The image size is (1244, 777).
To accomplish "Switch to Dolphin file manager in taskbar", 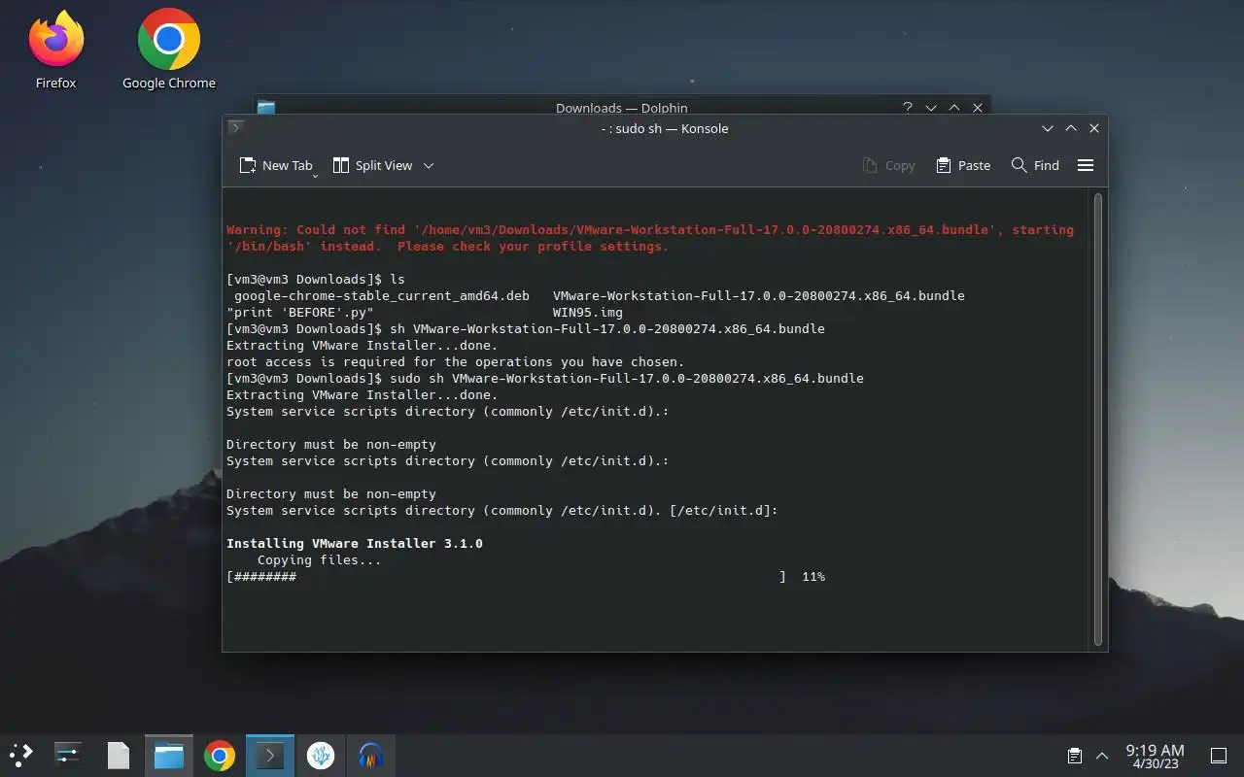I will click(x=169, y=755).
